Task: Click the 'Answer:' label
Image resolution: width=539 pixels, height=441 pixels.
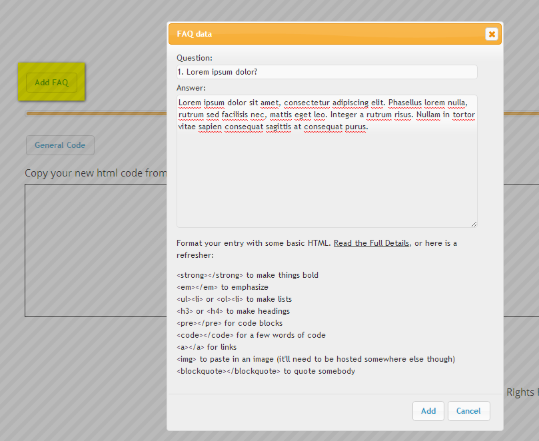Action: (191, 88)
